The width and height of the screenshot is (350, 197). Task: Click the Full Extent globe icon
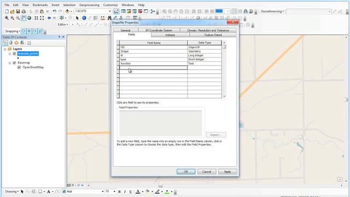[29, 18]
